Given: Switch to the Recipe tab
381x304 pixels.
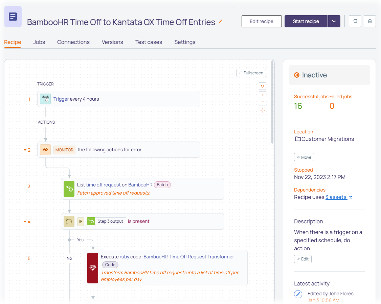Looking at the screenshot, I should click(13, 42).
